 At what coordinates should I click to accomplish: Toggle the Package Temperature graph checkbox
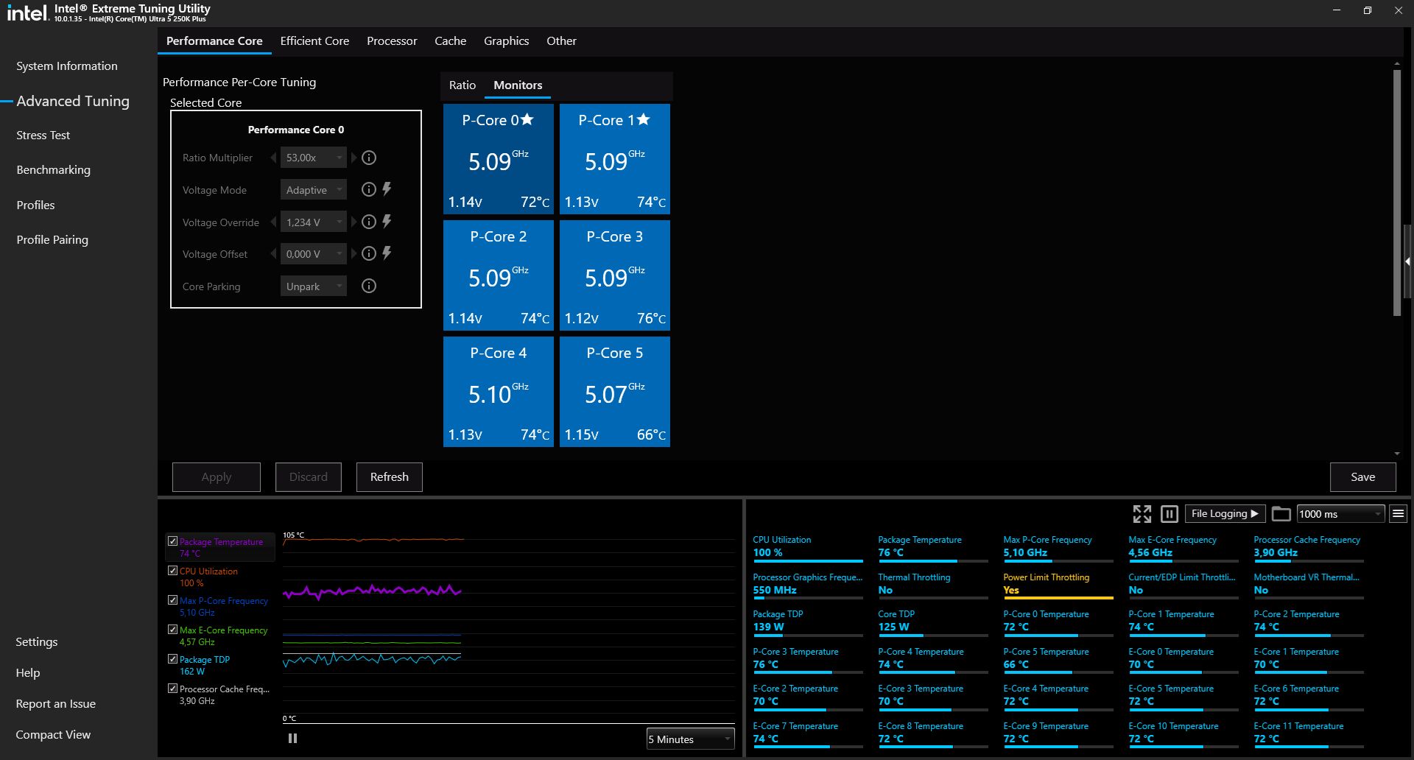point(172,541)
